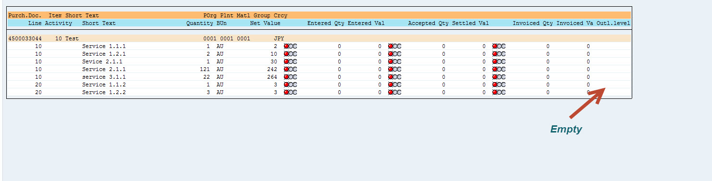Click red light after Entered Val, Service 1.2.1 row
The width and height of the screenshot is (712, 181).
pos(391,54)
